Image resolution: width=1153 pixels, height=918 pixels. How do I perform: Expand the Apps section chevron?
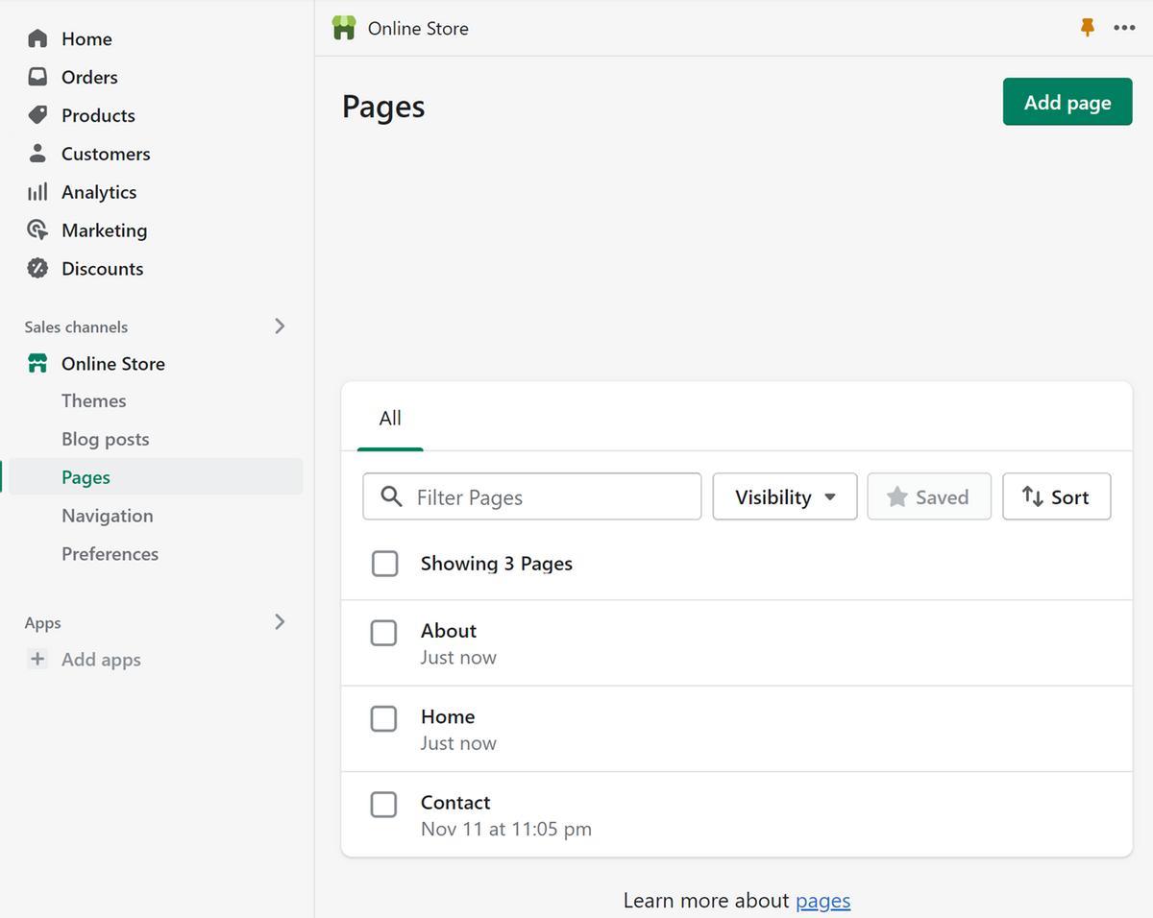tap(280, 622)
